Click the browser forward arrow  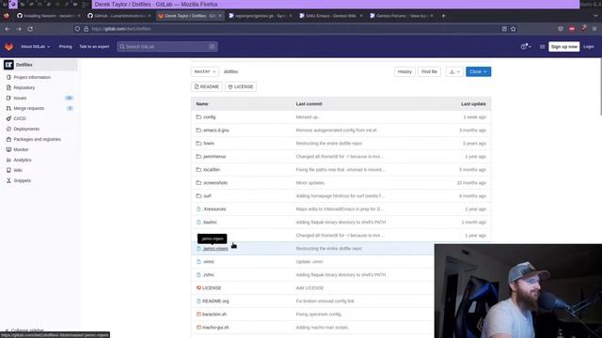pos(19,29)
